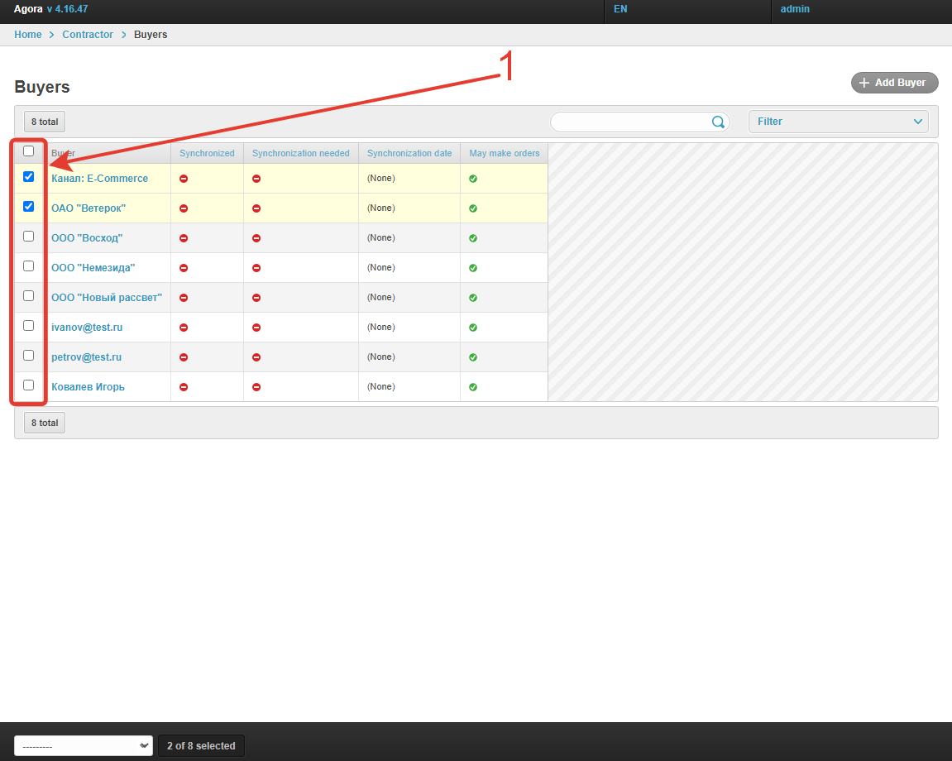The image size is (952, 761).
Task: Click the search magnifier icon
Action: tap(718, 122)
